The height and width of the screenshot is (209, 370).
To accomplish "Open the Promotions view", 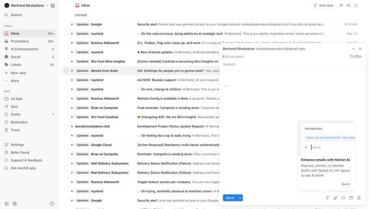I will [x=29, y=41].
